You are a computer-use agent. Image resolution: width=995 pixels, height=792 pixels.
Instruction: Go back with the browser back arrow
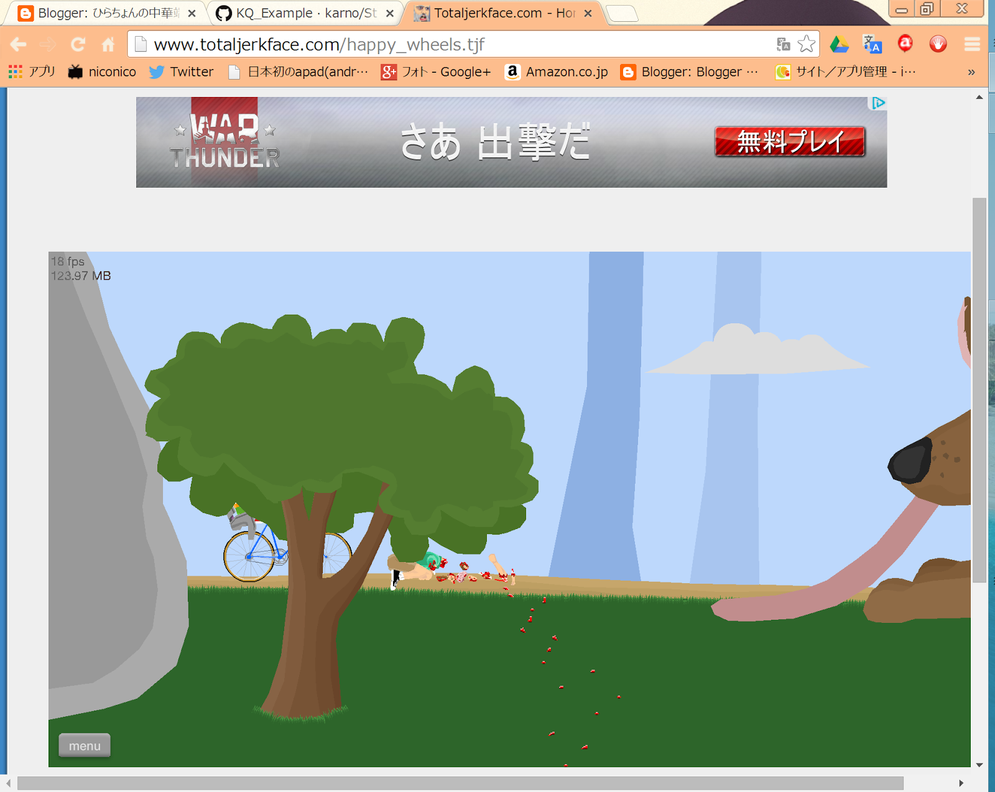(18, 44)
